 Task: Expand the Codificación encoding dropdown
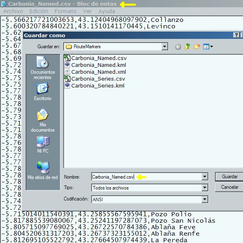tap(205, 199)
